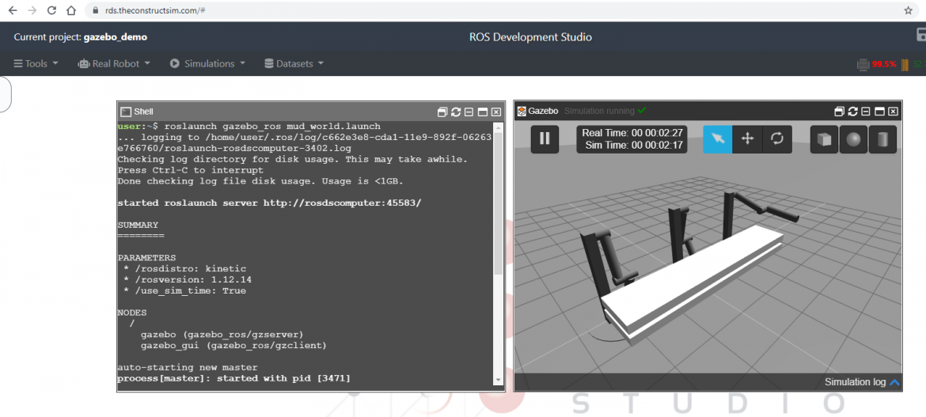Click the Shell window terminal icon
The height and width of the screenshot is (417, 926).
(x=125, y=112)
